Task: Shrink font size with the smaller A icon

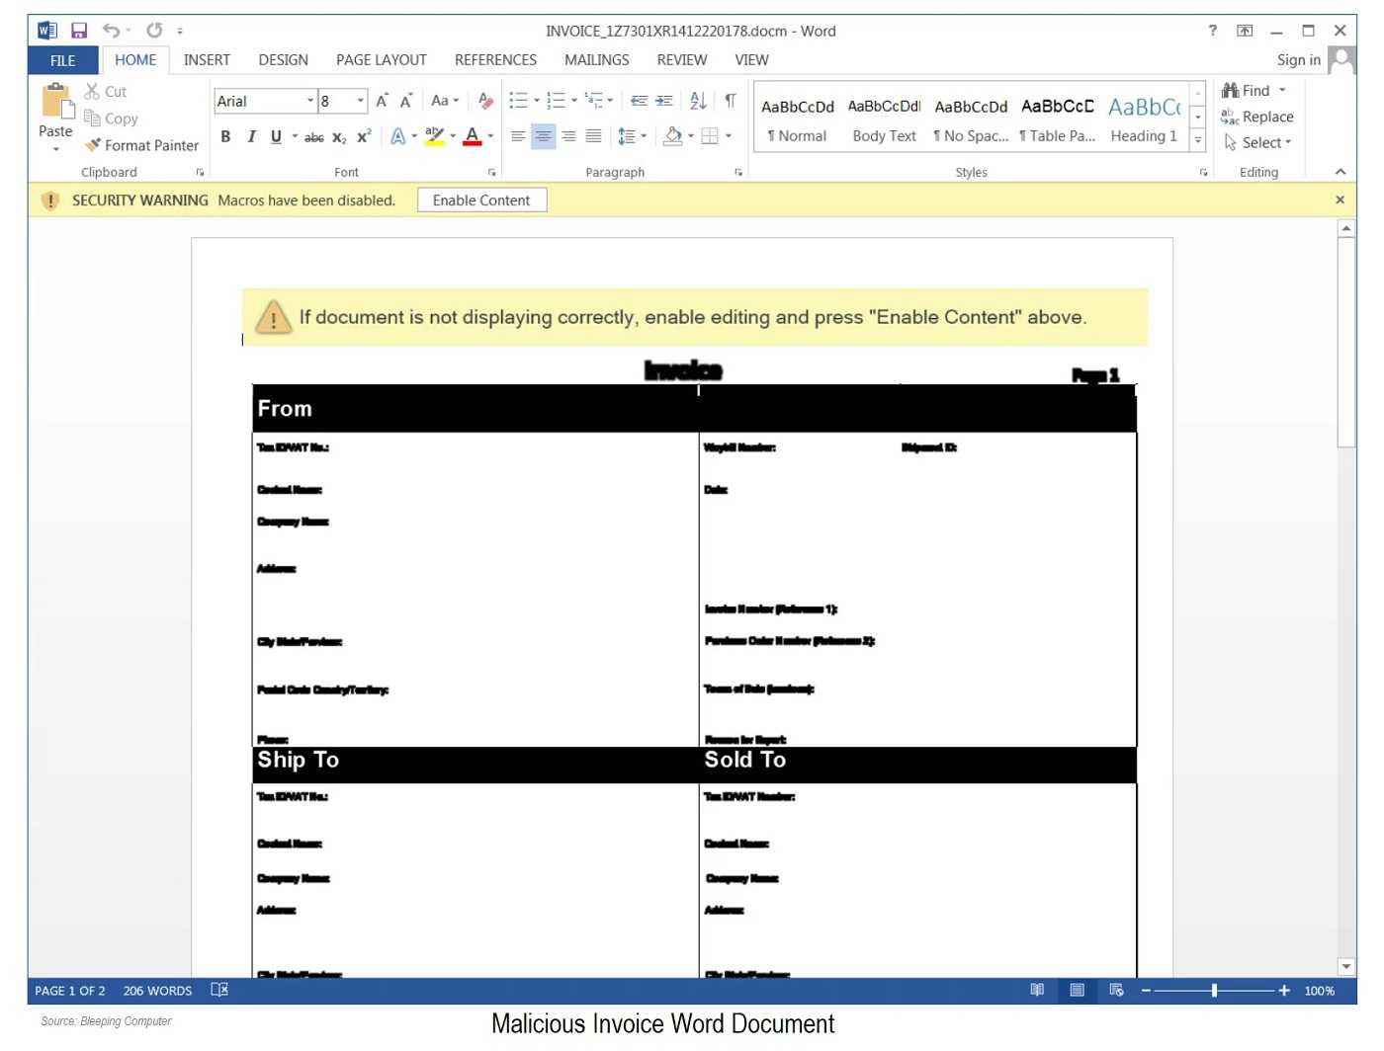Action: [405, 100]
